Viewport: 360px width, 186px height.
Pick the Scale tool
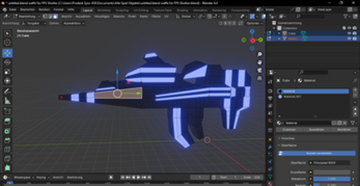[7, 72]
